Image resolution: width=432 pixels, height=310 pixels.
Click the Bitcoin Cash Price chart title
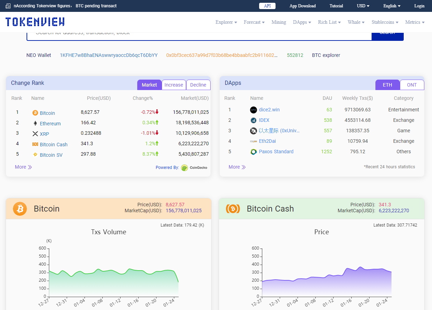pyautogui.click(x=322, y=232)
